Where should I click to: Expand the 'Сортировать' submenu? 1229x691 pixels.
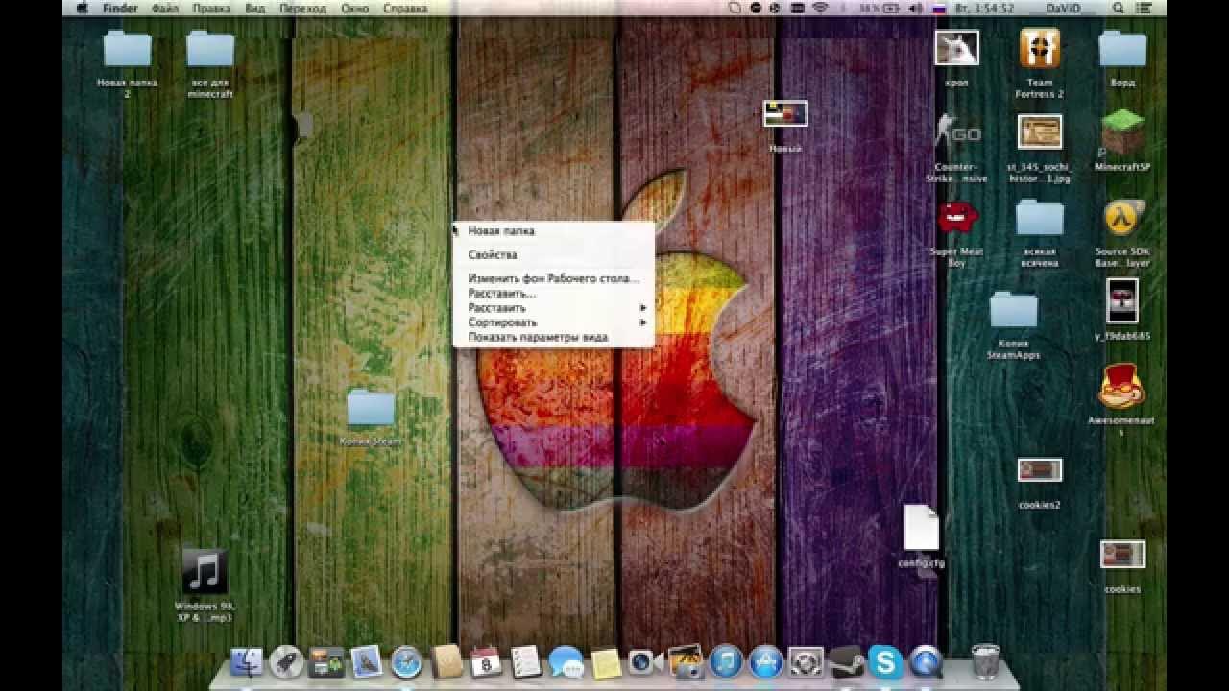pos(553,322)
